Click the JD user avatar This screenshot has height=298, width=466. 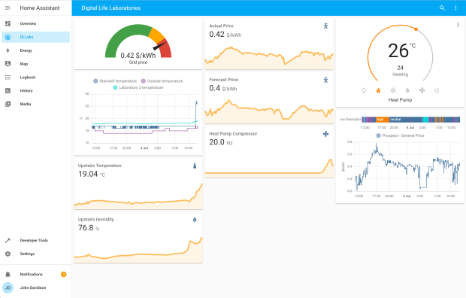(x=8, y=287)
